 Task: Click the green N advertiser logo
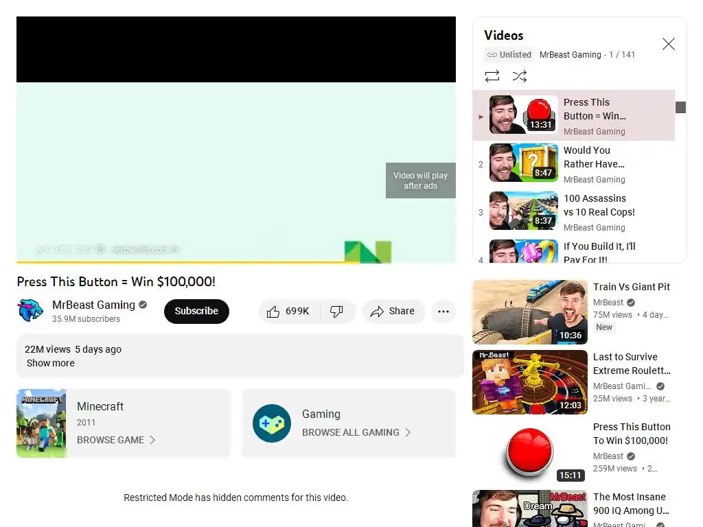click(368, 252)
